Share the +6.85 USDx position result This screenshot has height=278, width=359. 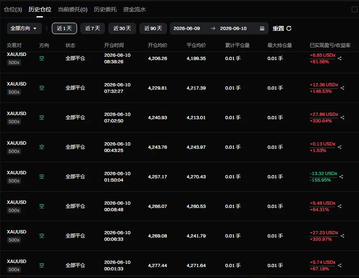tap(340, 58)
